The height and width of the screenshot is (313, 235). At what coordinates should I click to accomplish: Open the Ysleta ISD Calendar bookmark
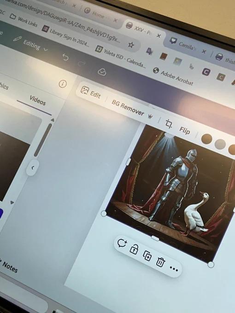pyautogui.click(x=121, y=57)
